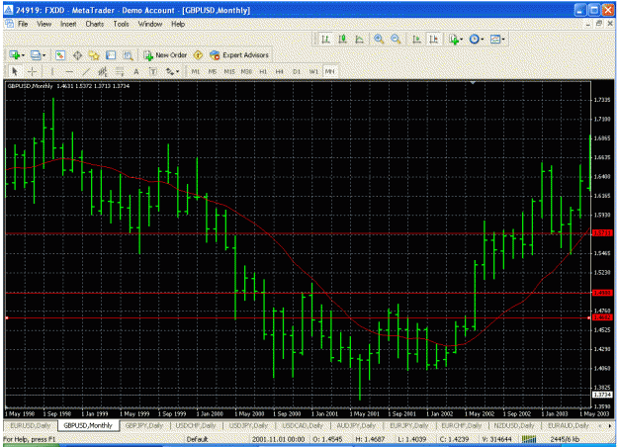
Task: Open the View menu
Action: pos(44,24)
